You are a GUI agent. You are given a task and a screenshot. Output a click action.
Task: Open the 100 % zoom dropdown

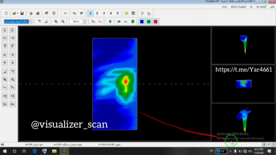point(84,21)
